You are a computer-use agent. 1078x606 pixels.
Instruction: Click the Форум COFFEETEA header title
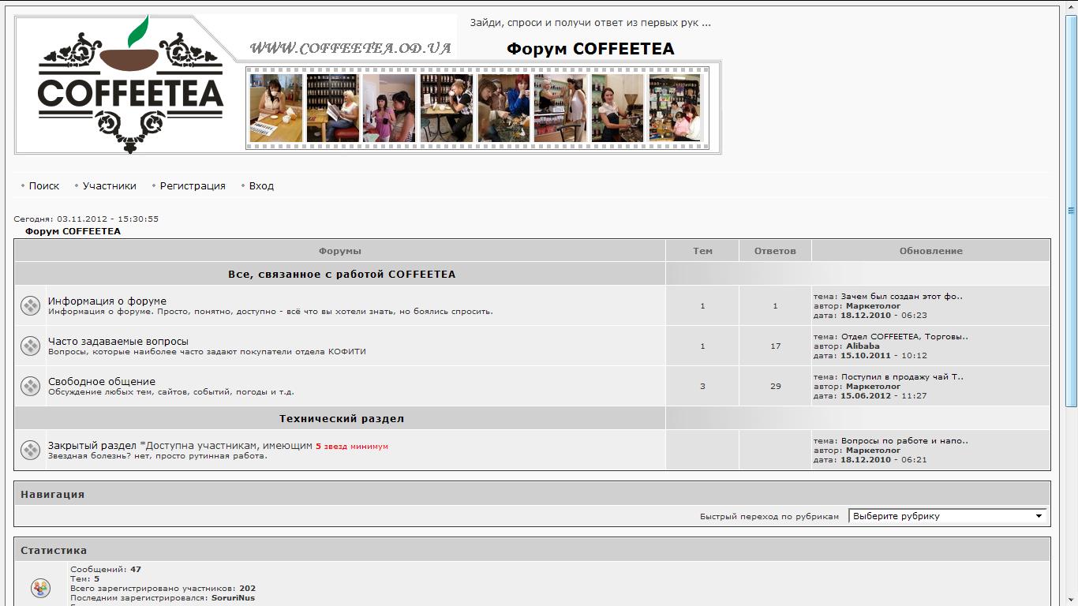pos(590,49)
